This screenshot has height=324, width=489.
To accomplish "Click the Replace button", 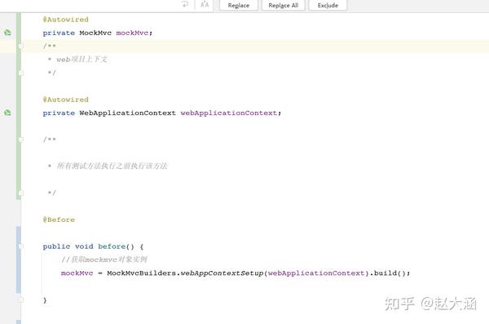I will coord(239,6).
